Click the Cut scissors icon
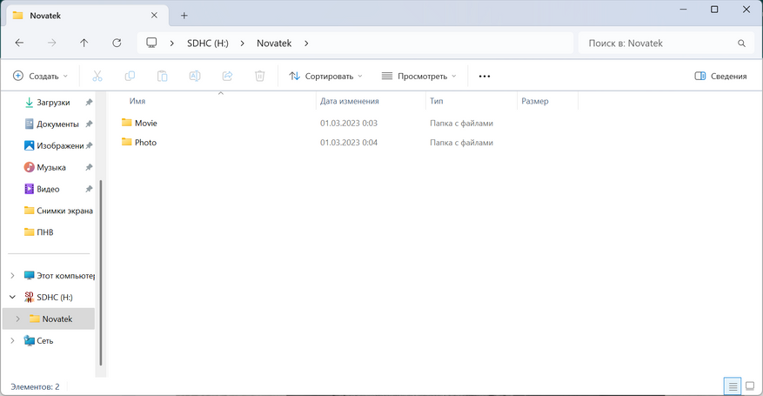 (97, 76)
